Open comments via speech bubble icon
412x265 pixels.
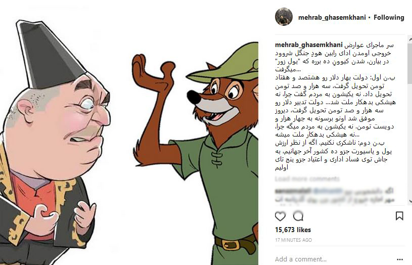(298, 216)
